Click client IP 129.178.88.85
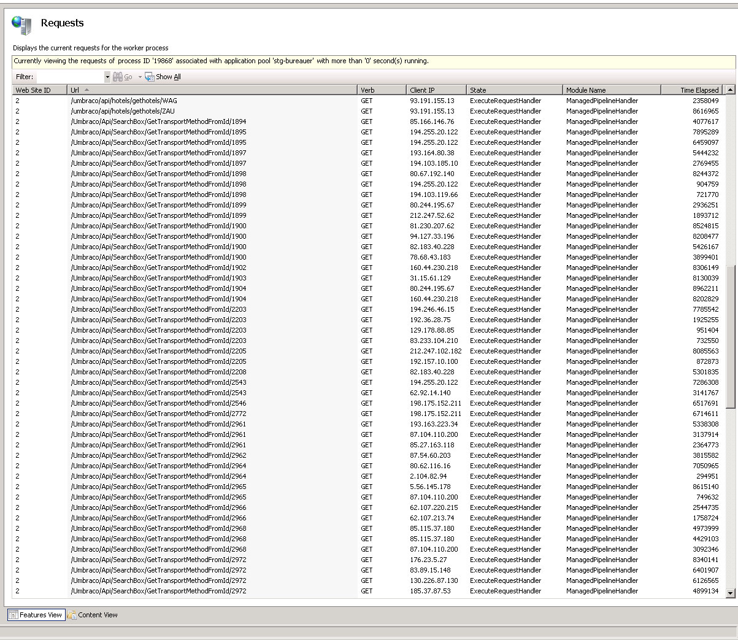This screenshot has height=640, width=738. coord(432,330)
